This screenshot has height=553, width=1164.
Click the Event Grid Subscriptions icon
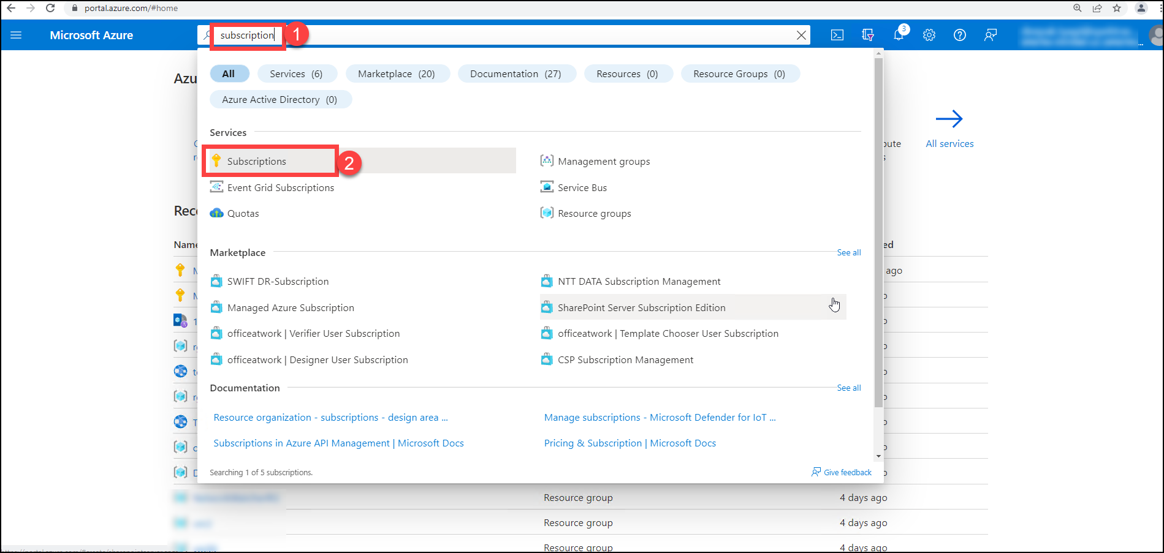coord(216,187)
